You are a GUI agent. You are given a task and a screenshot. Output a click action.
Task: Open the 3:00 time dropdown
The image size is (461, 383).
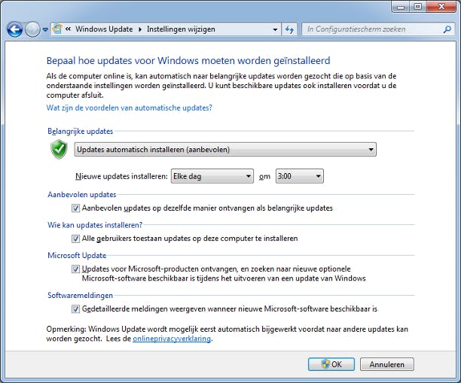point(300,176)
